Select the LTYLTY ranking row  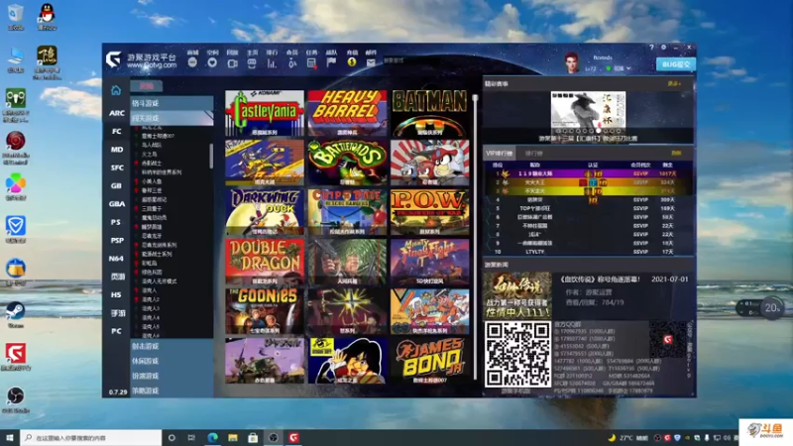[588, 252]
